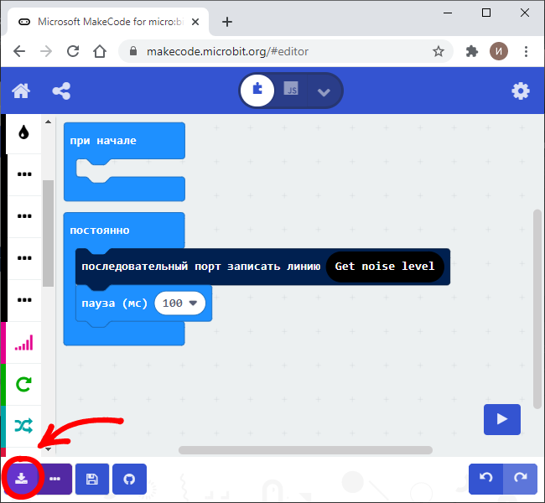Go to MakeCode home screen
The height and width of the screenshot is (503, 545).
pos(21,91)
